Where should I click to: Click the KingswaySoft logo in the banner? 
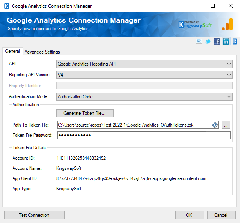tap(195, 25)
